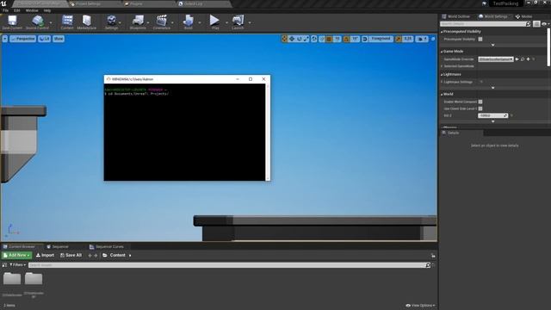This screenshot has width=551, height=310.
Task: Open the Show flags dropdown in viewport
Action: coord(59,39)
